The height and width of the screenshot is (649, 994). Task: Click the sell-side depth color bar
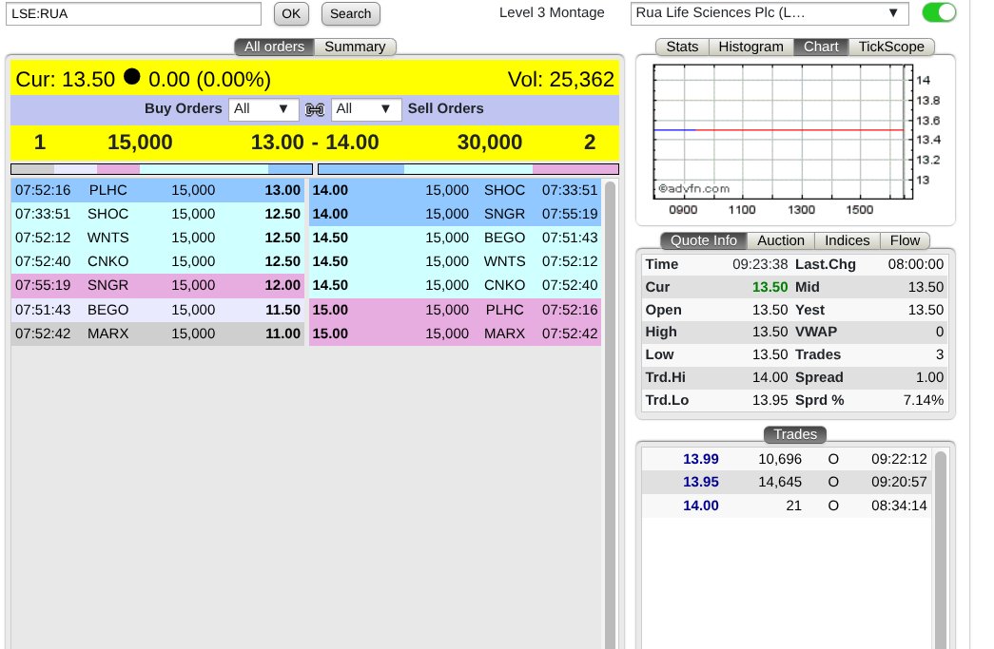click(469, 169)
